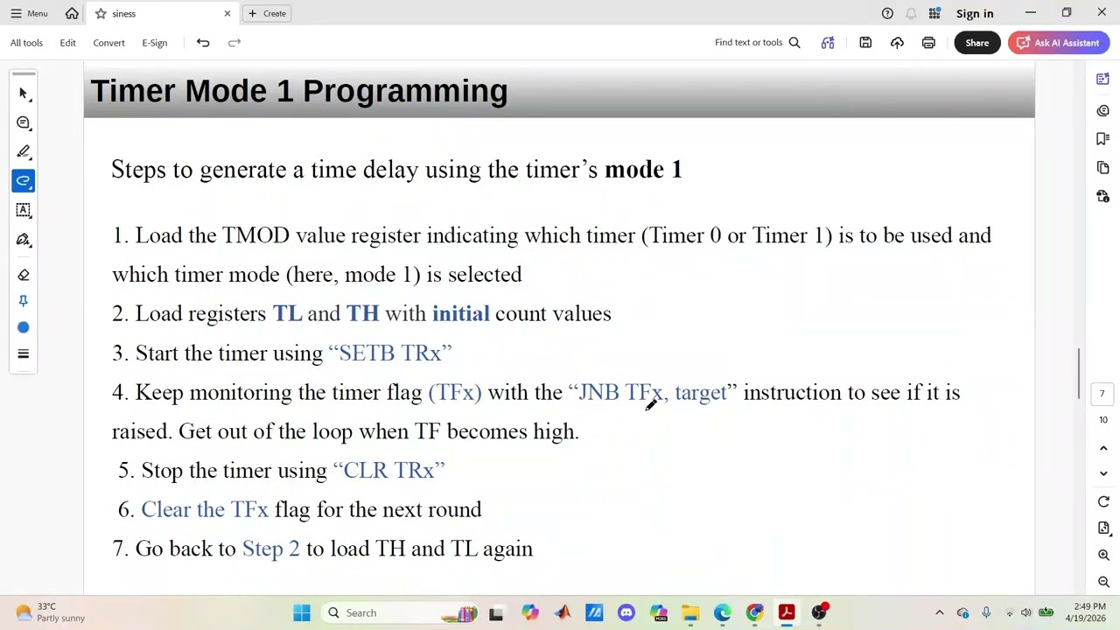Open the Help question mark icon
The image size is (1120, 630).
pos(887,13)
